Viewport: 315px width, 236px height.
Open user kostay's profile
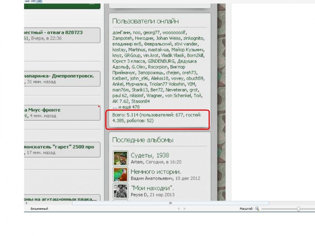tap(119, 50)
